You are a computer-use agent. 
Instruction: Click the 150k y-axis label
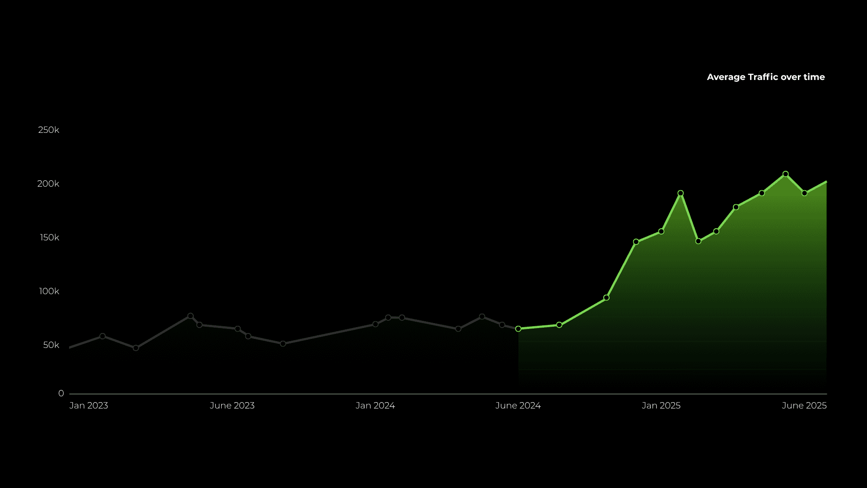[49, 238]
